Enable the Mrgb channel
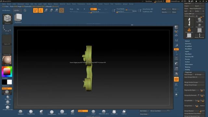Viewport: 208px width, 117px height. pyautogui.click(x=71, y=9)
